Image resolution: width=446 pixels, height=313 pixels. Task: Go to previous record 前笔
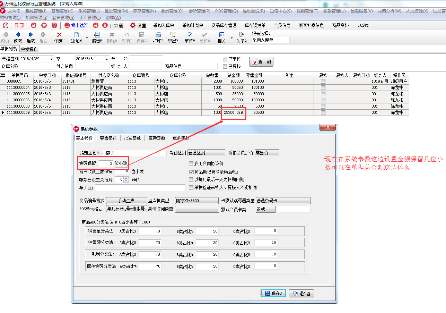pos(18,37)
